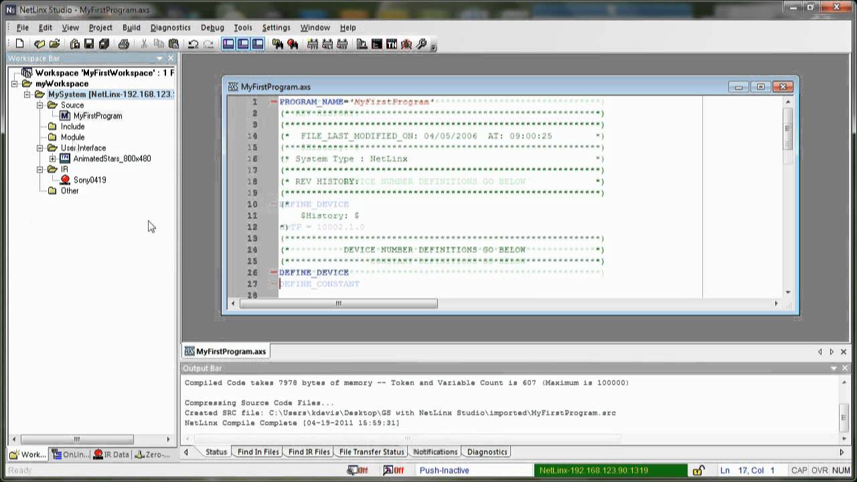The height and width of the screenshot is (482, 857).
Task: Click the wrench preferences toolbar icon
Action: (x=421, y=44)
